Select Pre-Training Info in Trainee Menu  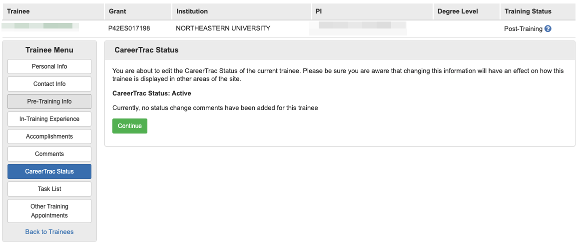49,101
